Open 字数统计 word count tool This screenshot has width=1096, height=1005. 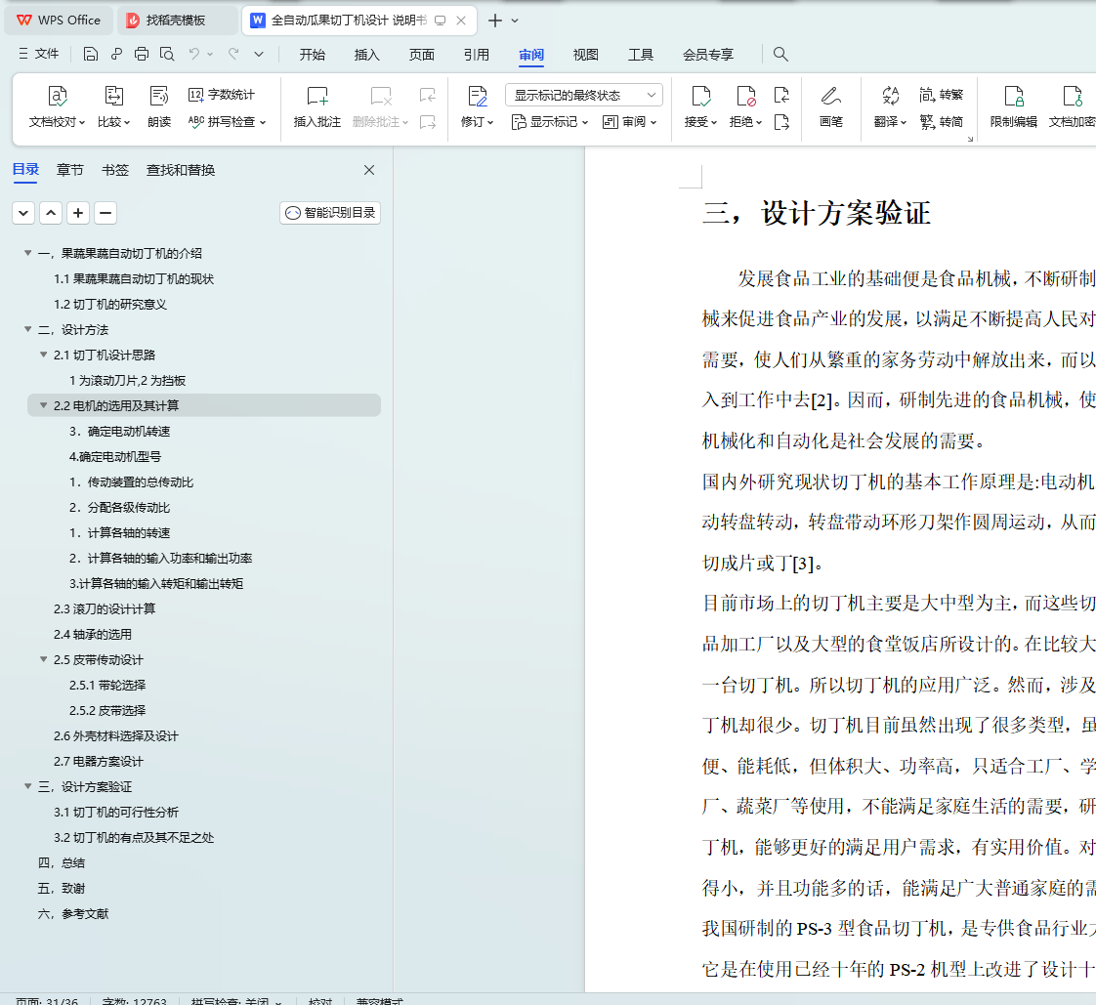pos(222,95)
